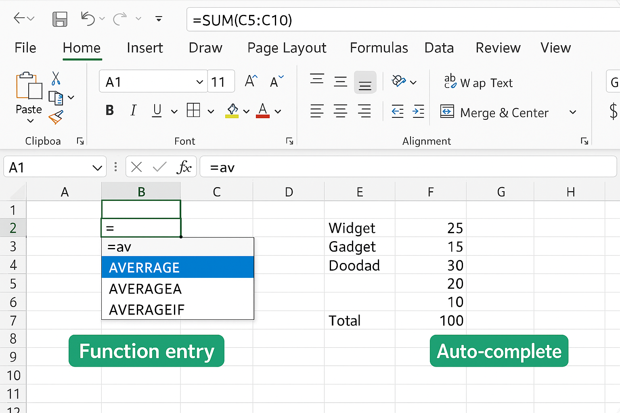Click the Decrease Font Size icon

point(276,81)
